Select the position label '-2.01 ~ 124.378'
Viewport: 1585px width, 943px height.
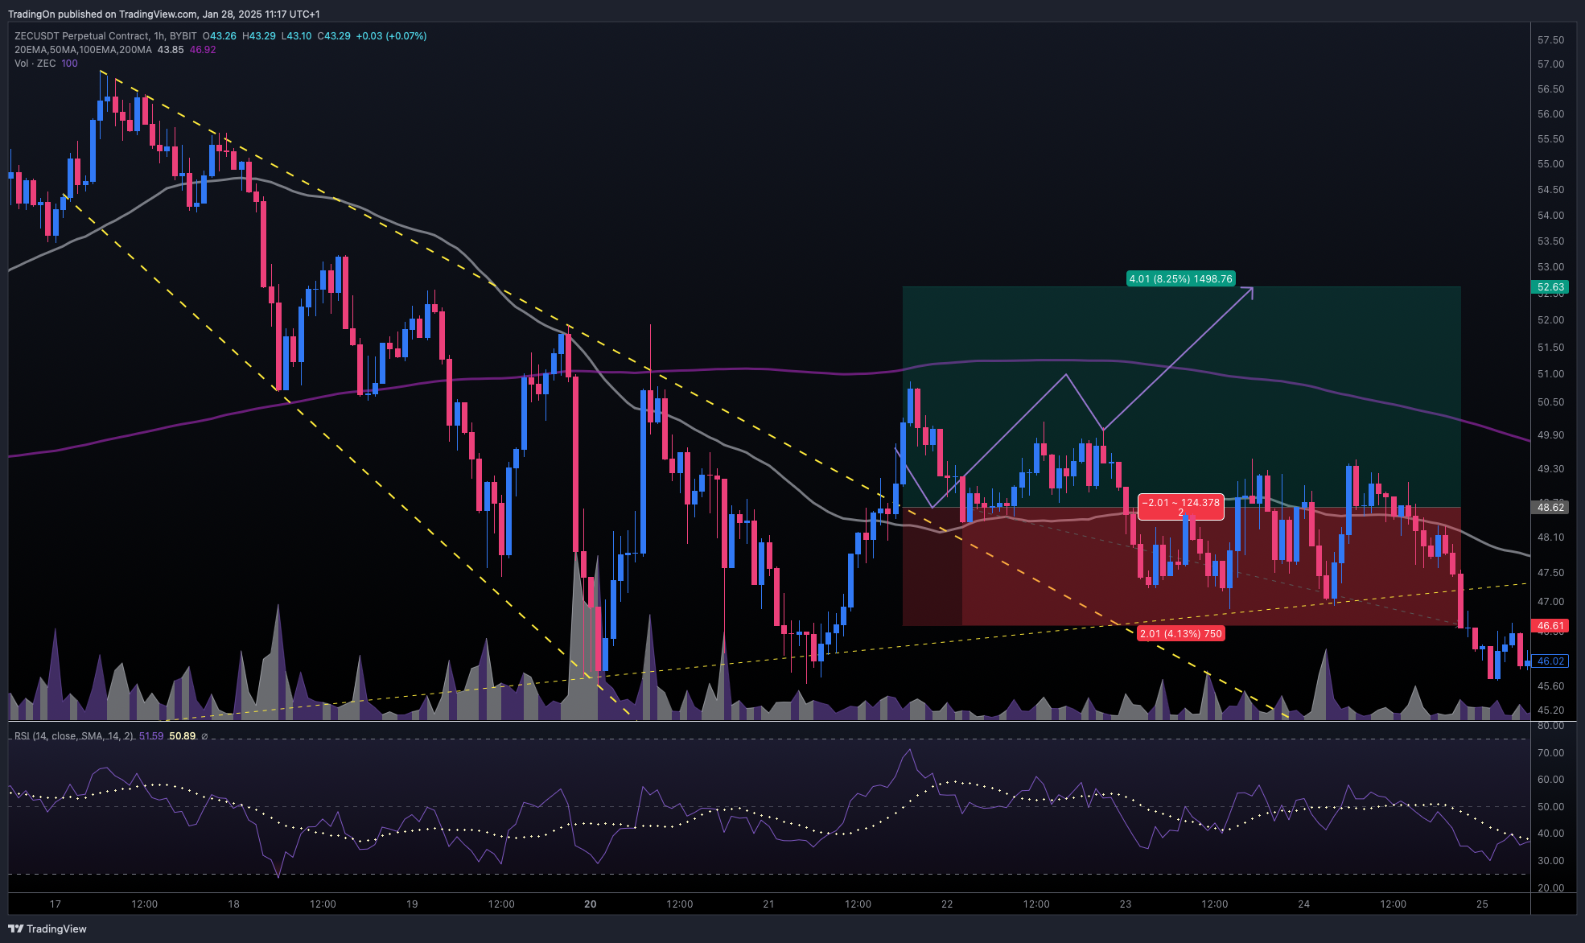[x=1181, y=507]
